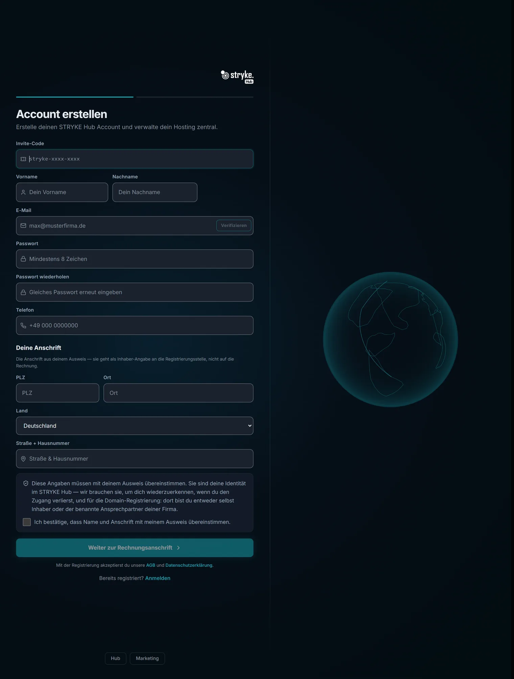Image resolution: width=514 pixels, height=679 pixels.
Task: Switch to the Marketing tab
Action: pyautogui.click(x=147, y=658)
